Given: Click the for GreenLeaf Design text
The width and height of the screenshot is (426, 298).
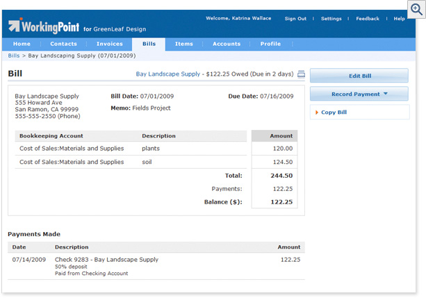Looking at the screenshot, I should tap(115, 29).
